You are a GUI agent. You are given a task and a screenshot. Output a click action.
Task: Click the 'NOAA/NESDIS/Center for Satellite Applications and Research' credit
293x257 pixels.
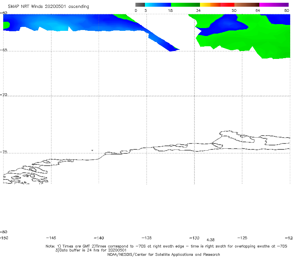coord(164,254)
